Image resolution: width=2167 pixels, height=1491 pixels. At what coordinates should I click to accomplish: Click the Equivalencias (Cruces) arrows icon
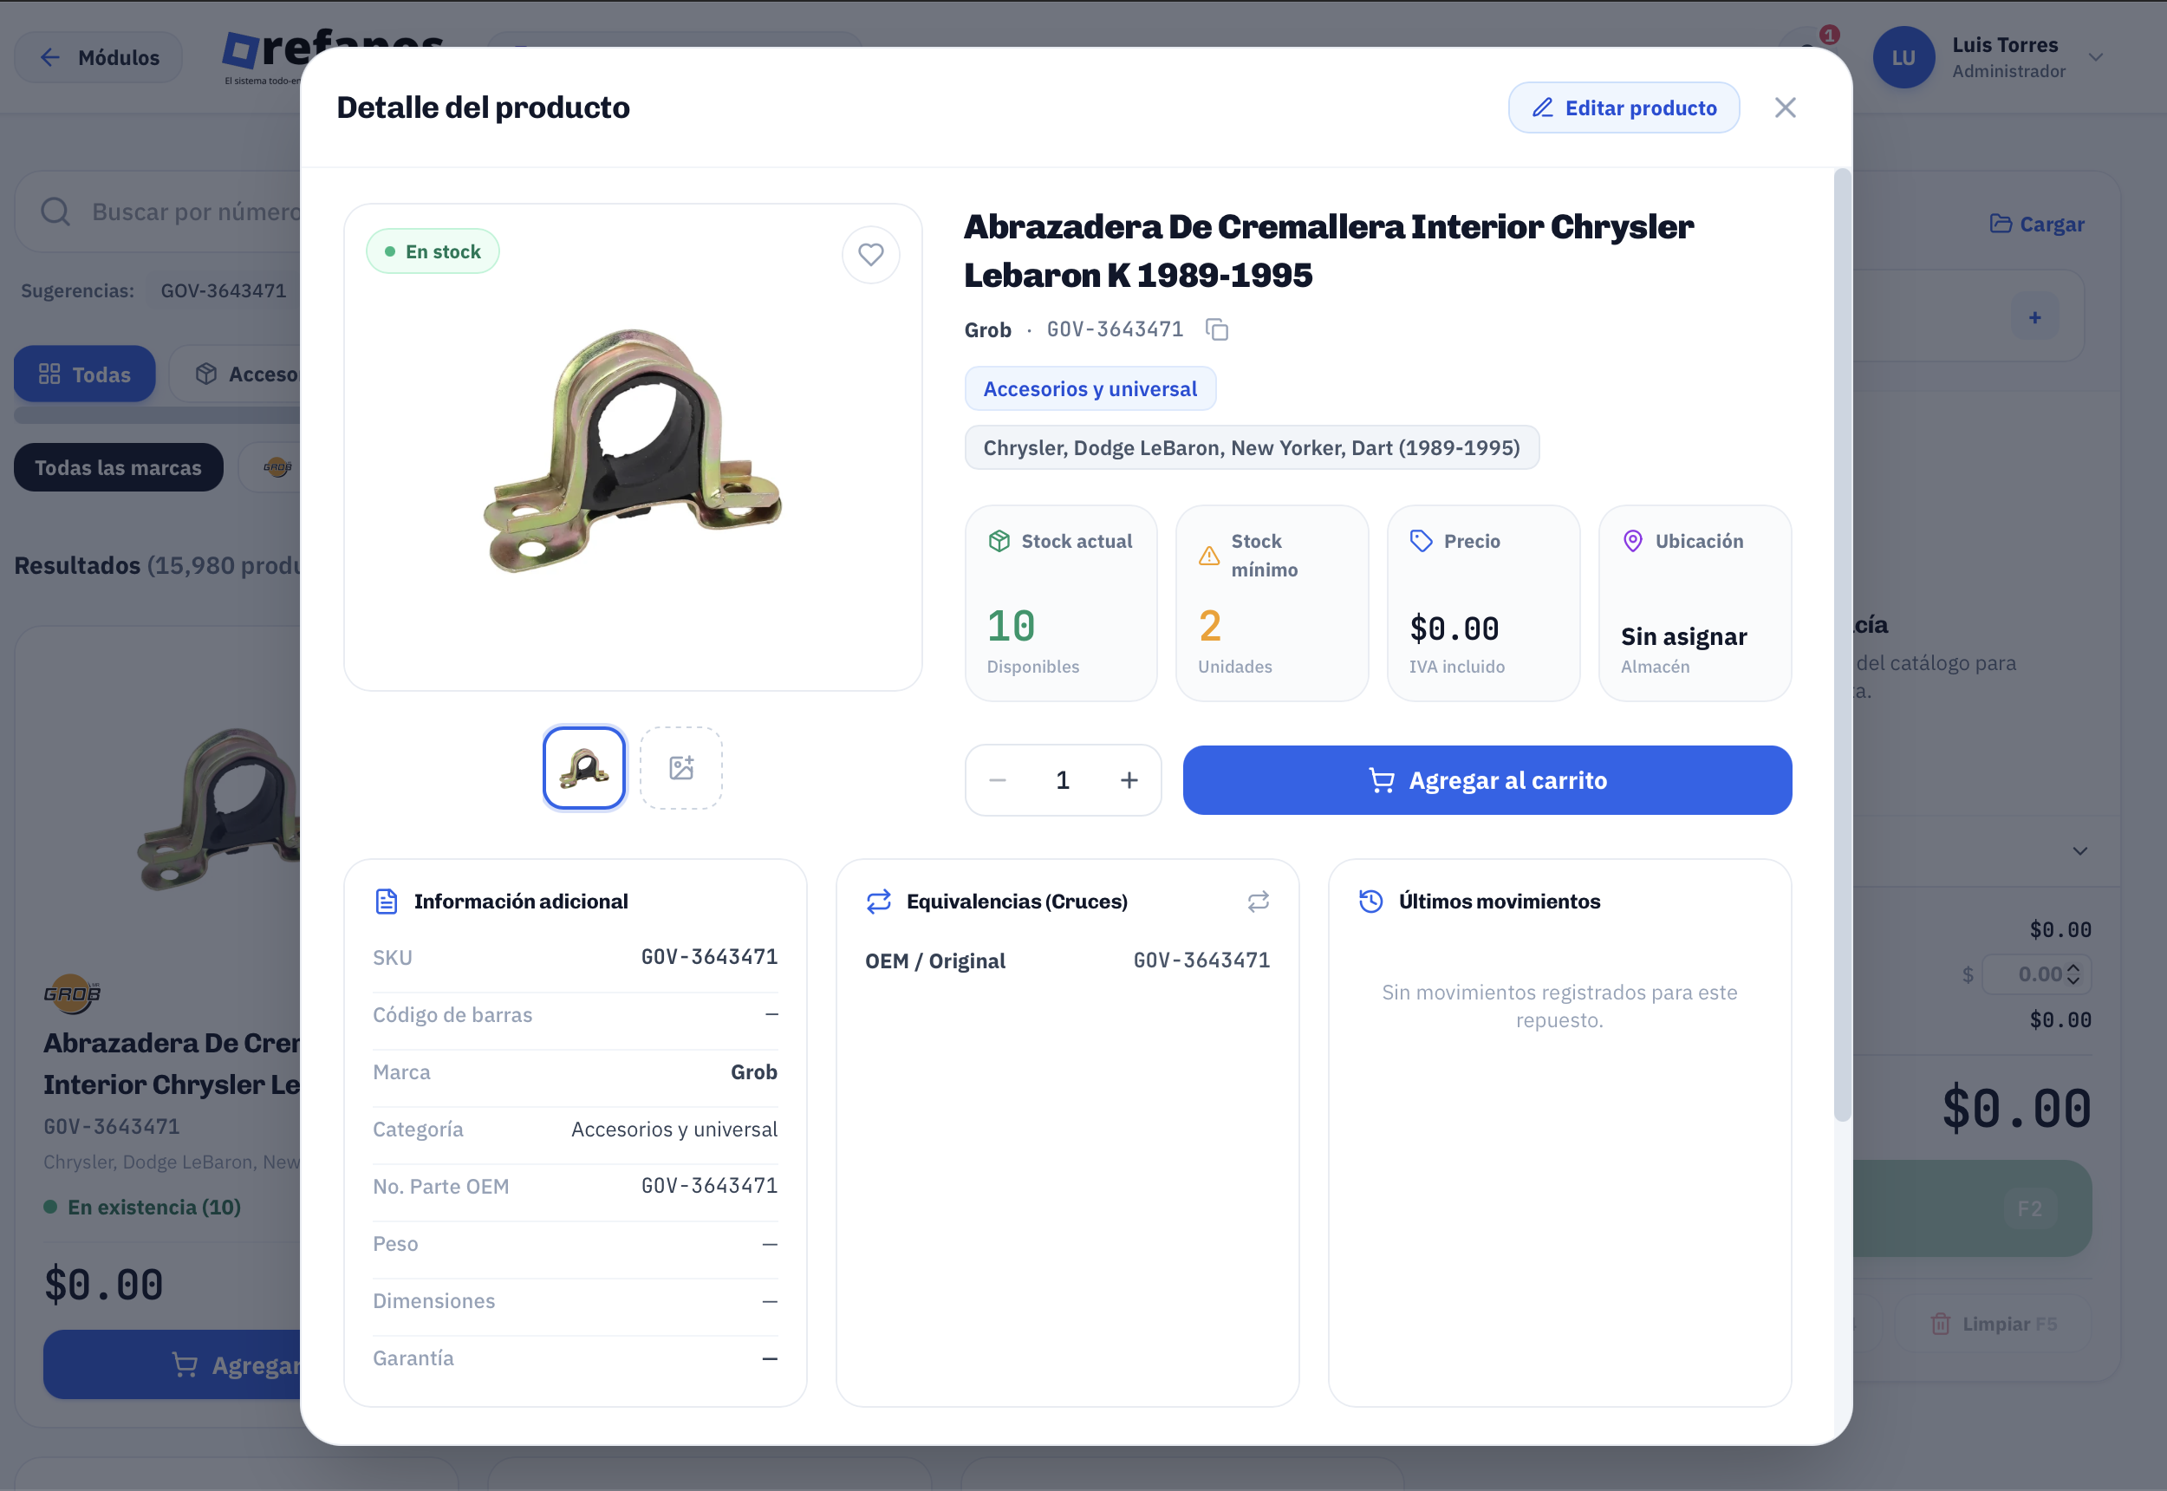[x=879, y=902]
